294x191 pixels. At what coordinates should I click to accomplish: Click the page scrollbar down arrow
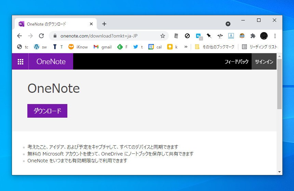[x=279, y=172]
